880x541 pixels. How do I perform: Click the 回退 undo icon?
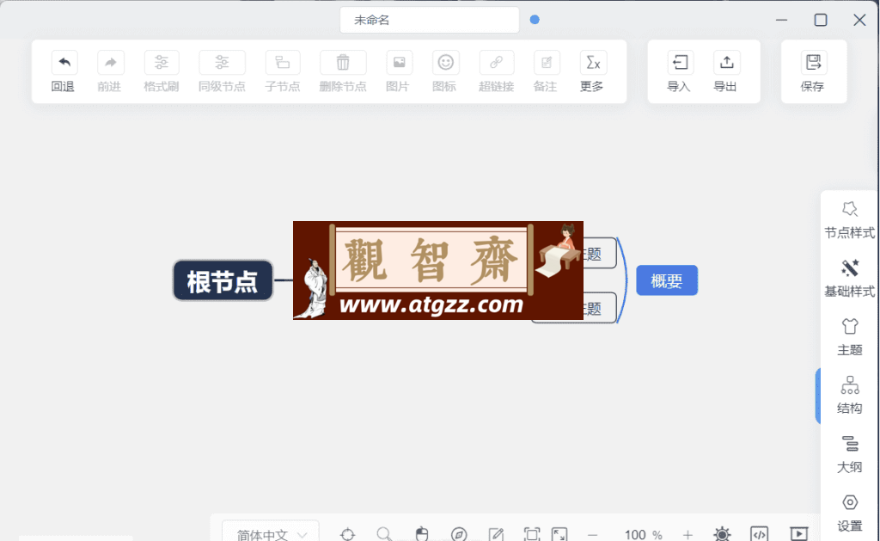(x=64, y=63)
